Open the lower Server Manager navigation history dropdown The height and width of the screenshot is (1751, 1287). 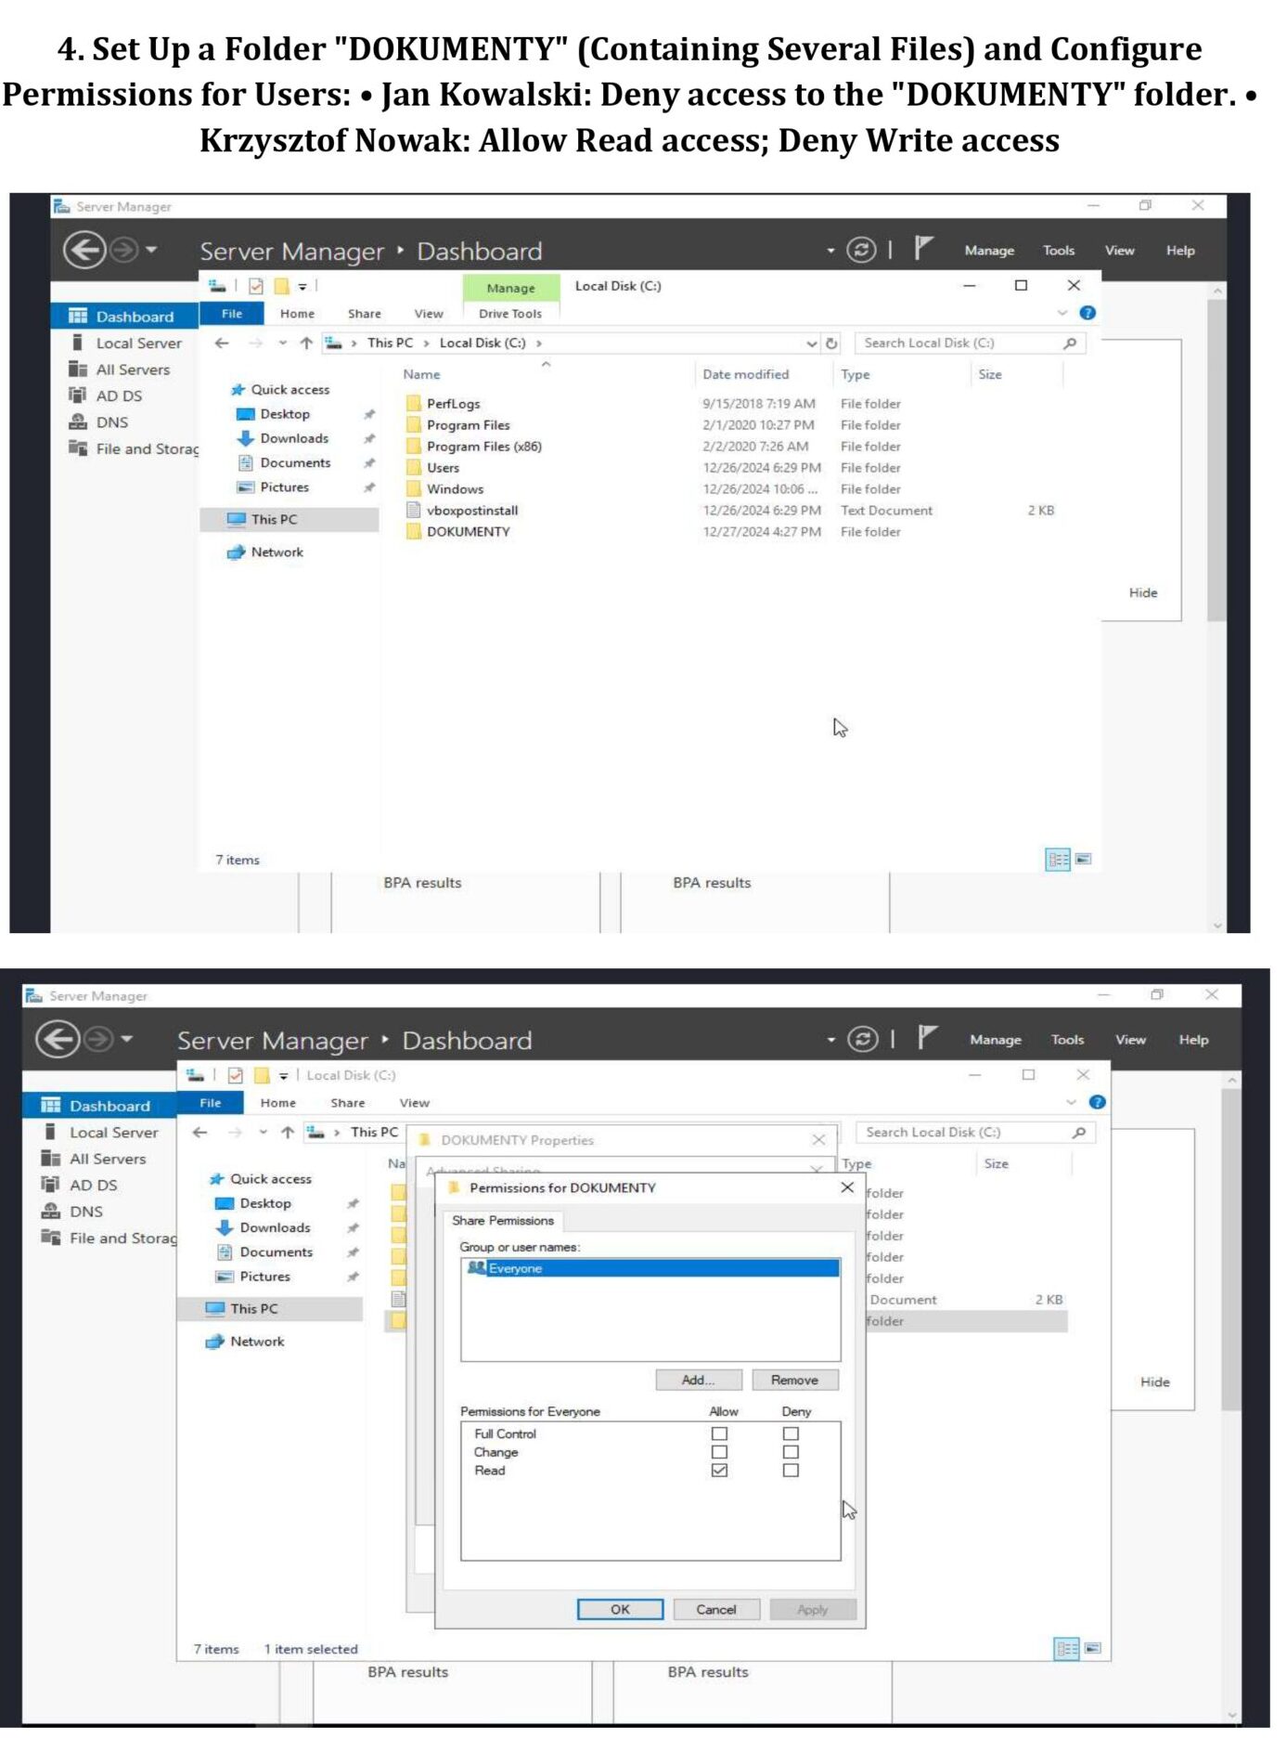tap(127, 1039)
